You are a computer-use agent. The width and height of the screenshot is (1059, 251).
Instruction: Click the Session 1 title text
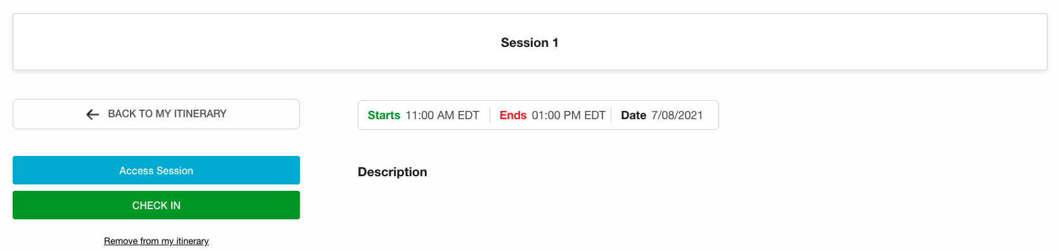[x=529, y=42]
